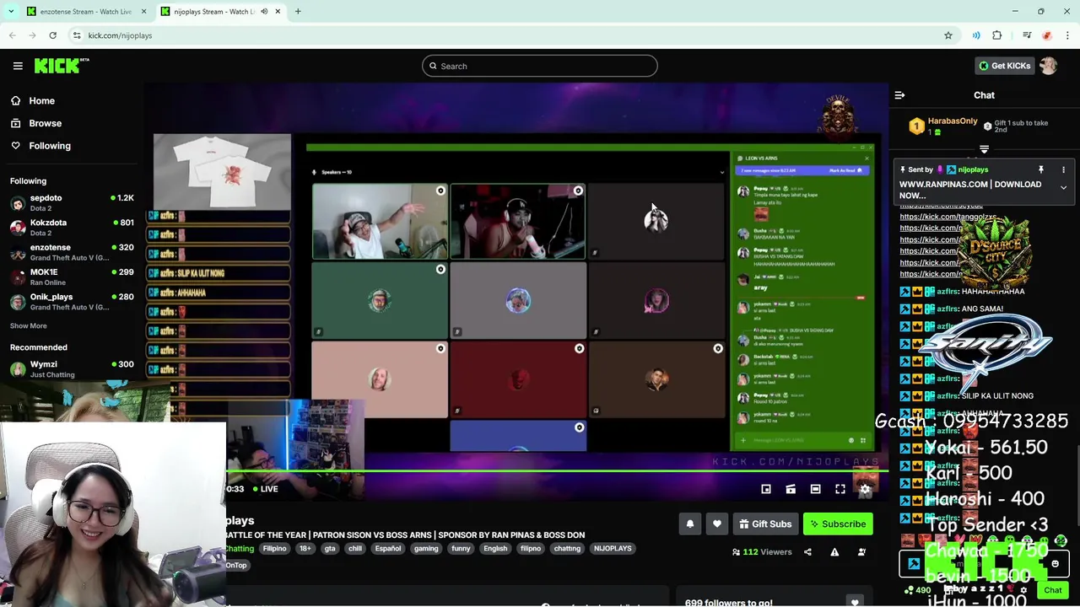Open sepdoto's Dota 2 stream

tap(72, 202)
